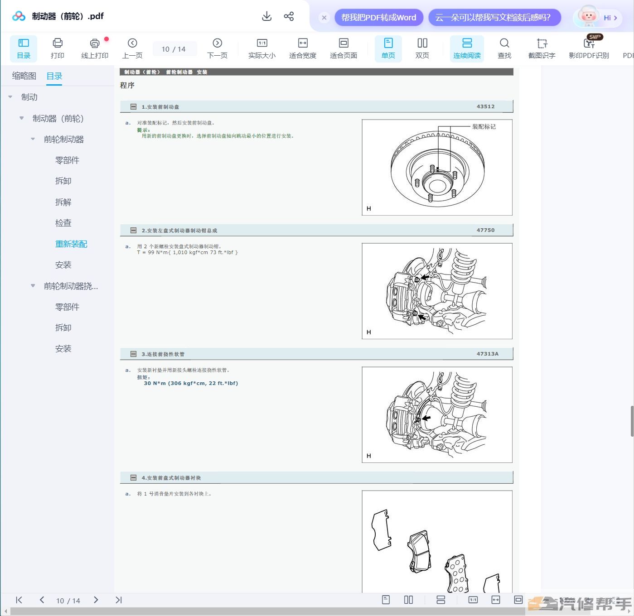The height and width of the screenshot is (616, 634).
Task: Click the flexible hose connection diagram
Action: tap(437, 414)
